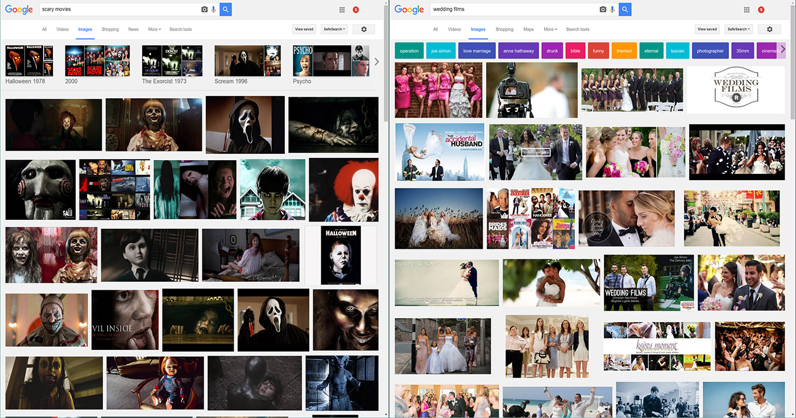The height and width of the screenshot is (418, 796).
Task: Click Google logo in scary movies window
Action: click(x=18, y=10)
